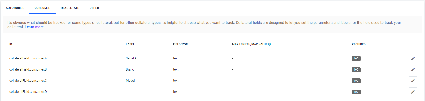
Task: Click the NO required badge for Model
Action: coord(356,81)
